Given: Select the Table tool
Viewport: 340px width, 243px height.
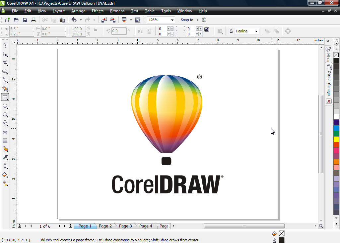Looking at the screenshot, I should [x=5, y=140].
